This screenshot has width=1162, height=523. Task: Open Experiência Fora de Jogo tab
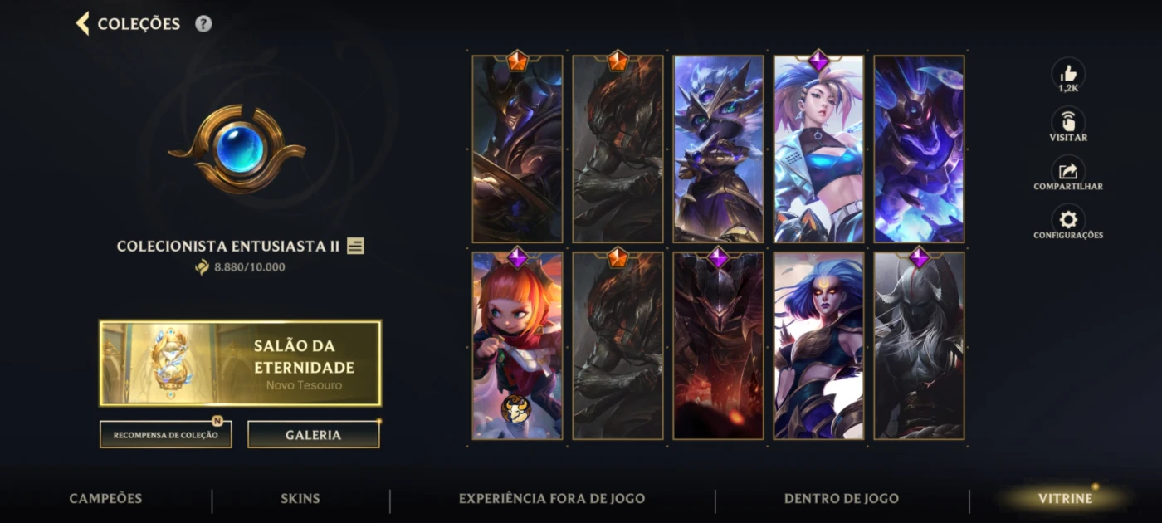point(552,499)
